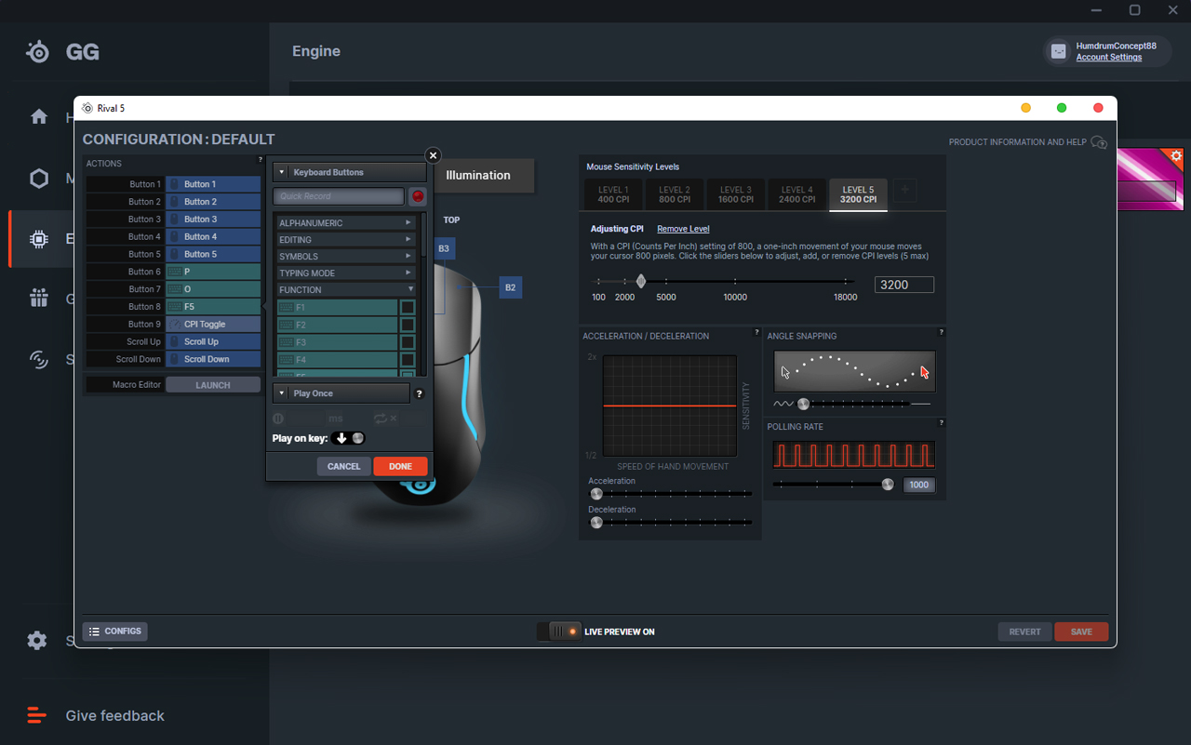
Task: Open the Home sidebar icon
Action: click(x=39, y=116)
